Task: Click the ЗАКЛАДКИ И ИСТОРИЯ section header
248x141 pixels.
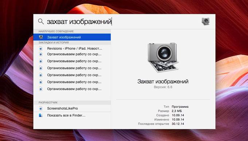Action: (54, 43)
